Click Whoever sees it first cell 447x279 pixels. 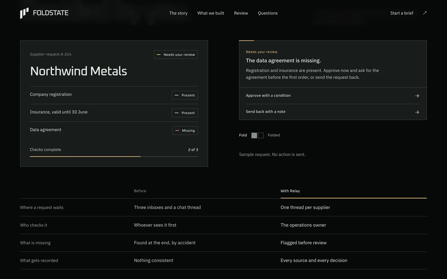click(x=155, y=225)
